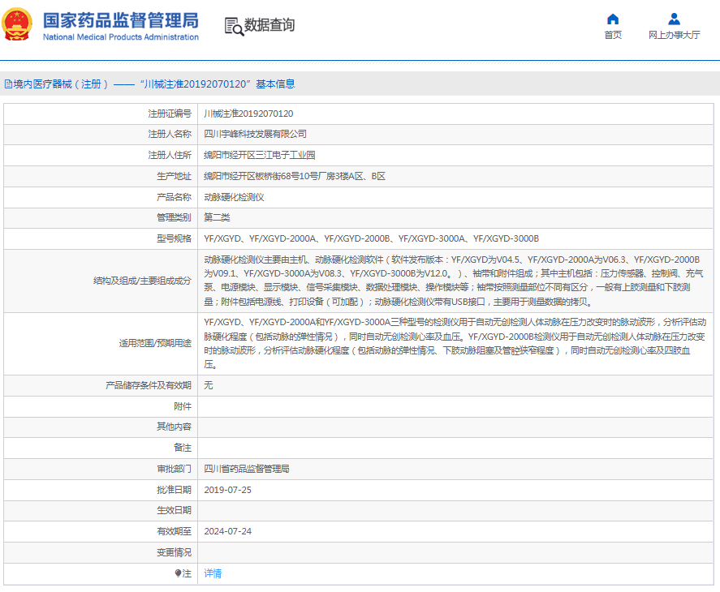Viewport: 720px width, 592px height.
Task: Click the house-shaped home icon
Action: point(613,19)
